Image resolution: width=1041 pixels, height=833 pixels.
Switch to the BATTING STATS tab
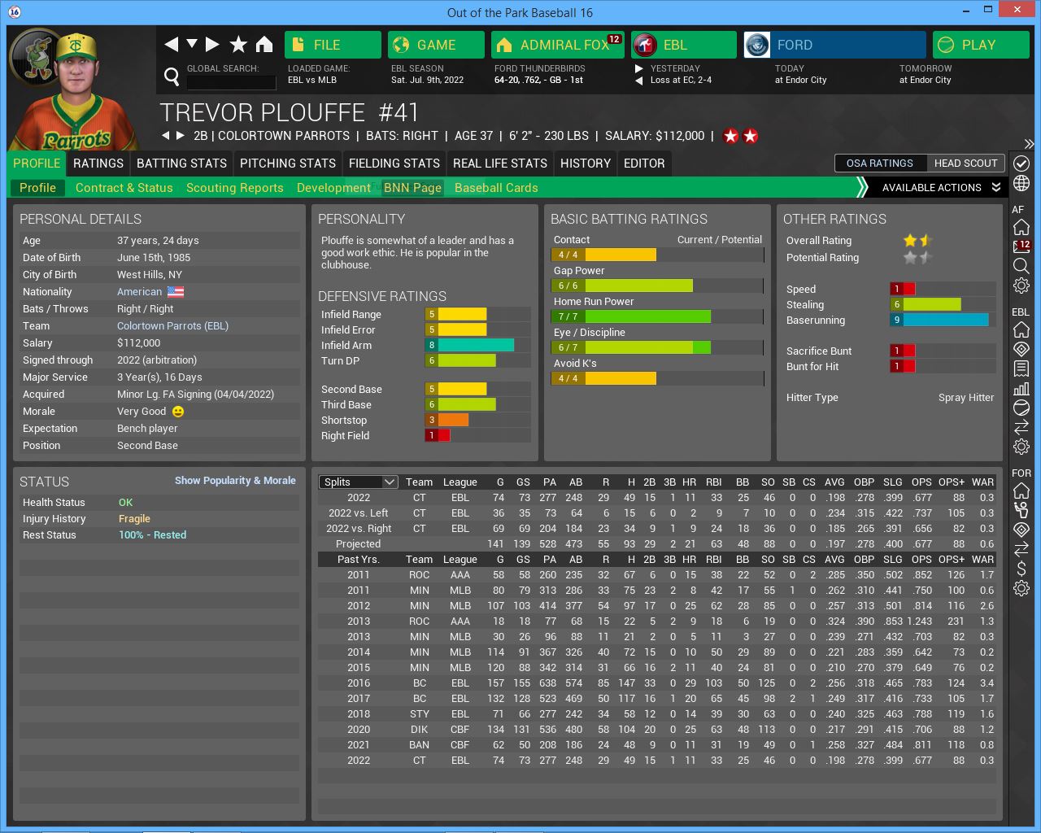(181, 164)
